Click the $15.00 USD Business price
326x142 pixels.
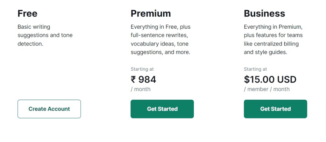tap(270, 79)
